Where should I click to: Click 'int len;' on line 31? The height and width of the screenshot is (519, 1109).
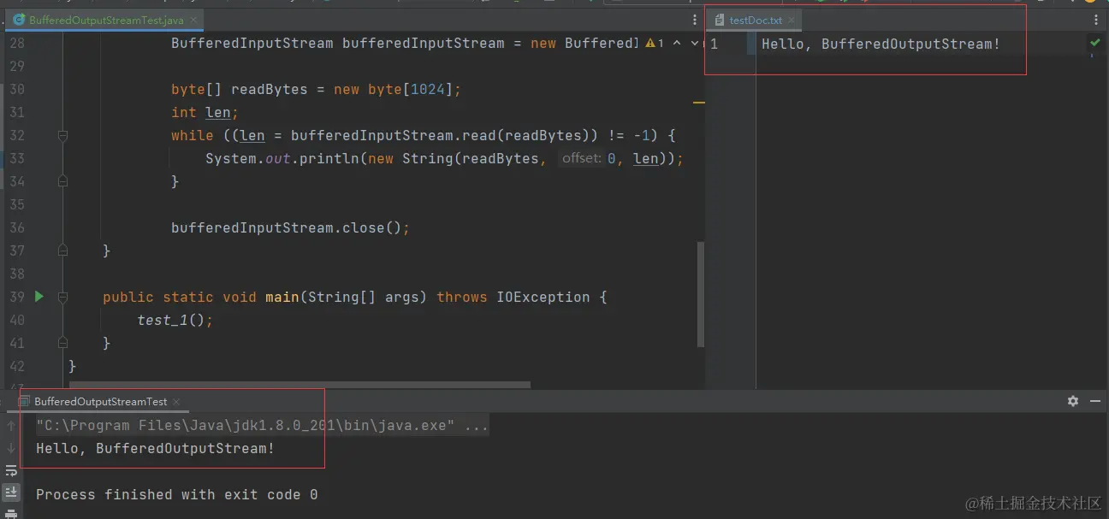click(205, 112)
